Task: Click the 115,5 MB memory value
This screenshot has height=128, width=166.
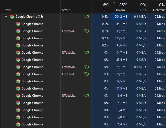Action: (121, 38)
